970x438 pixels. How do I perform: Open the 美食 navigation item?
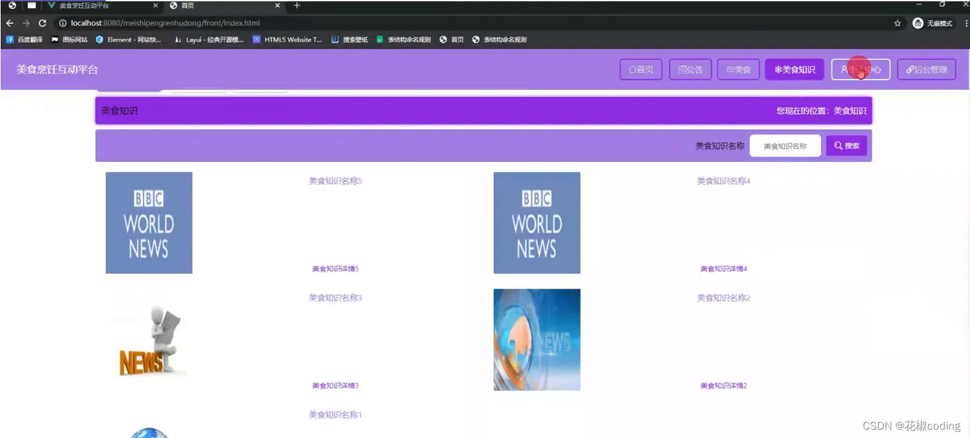click(739, 69)
